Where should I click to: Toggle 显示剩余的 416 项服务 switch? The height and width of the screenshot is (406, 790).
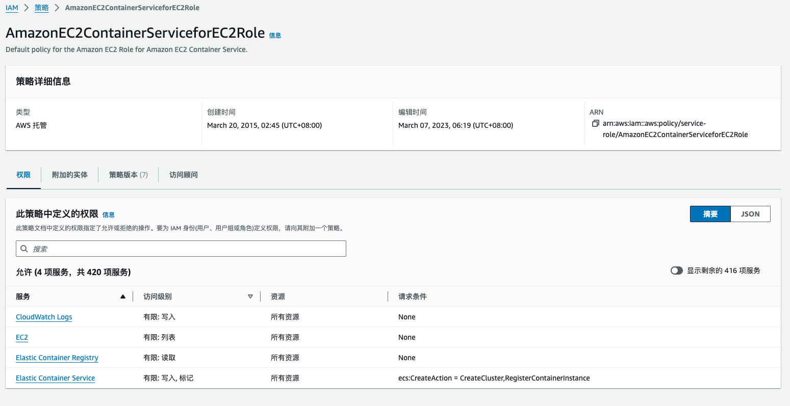click(676, 270)
